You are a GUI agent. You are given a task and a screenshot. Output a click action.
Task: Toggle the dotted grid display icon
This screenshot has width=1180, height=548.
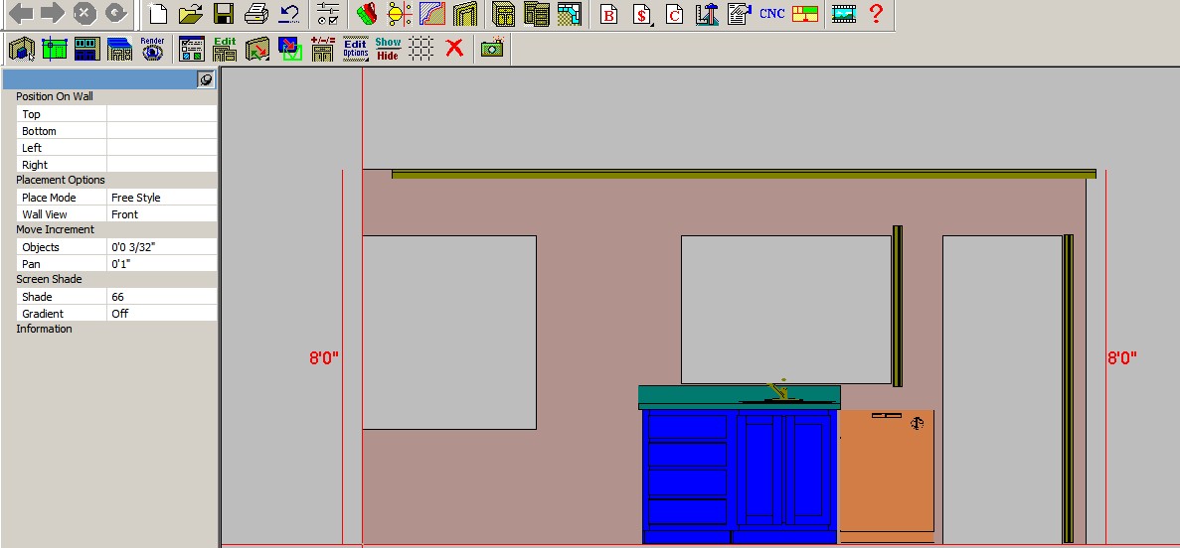click(x=421, y=48)
